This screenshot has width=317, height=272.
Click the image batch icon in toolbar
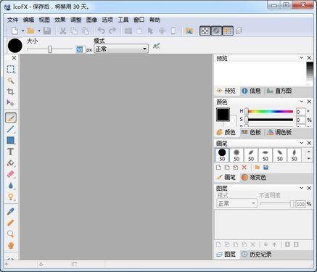189,30
